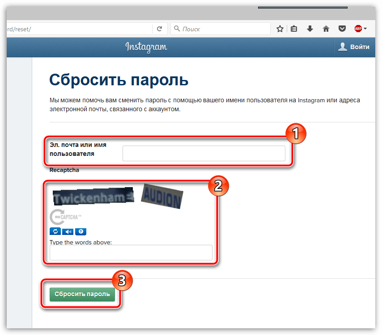Click the Эл. почта или имя пользователя label
This screenshot has height=335, width=382.
point(78,149)
